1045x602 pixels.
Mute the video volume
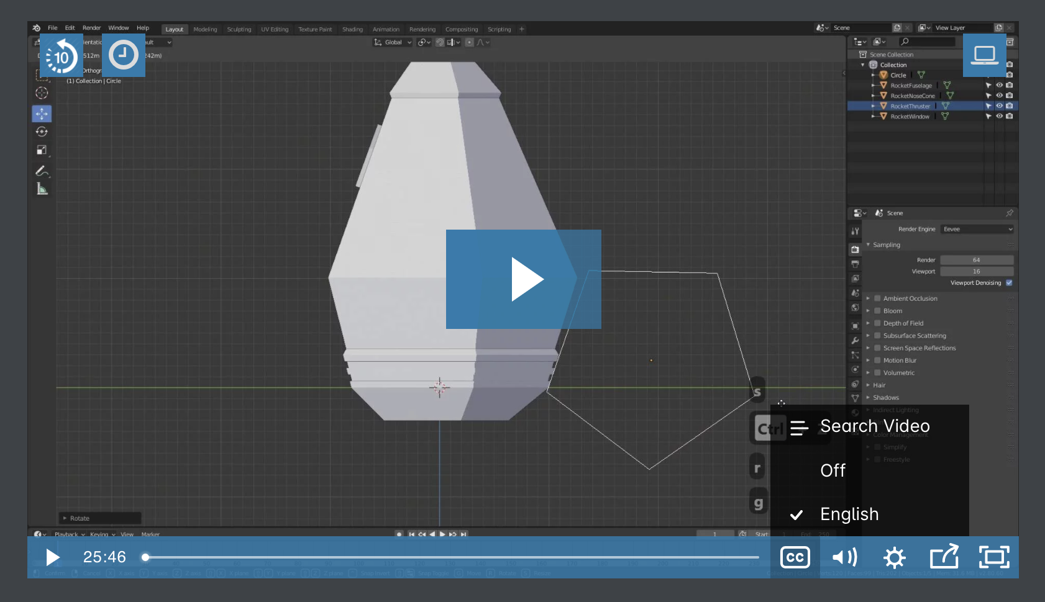(845, 557)
